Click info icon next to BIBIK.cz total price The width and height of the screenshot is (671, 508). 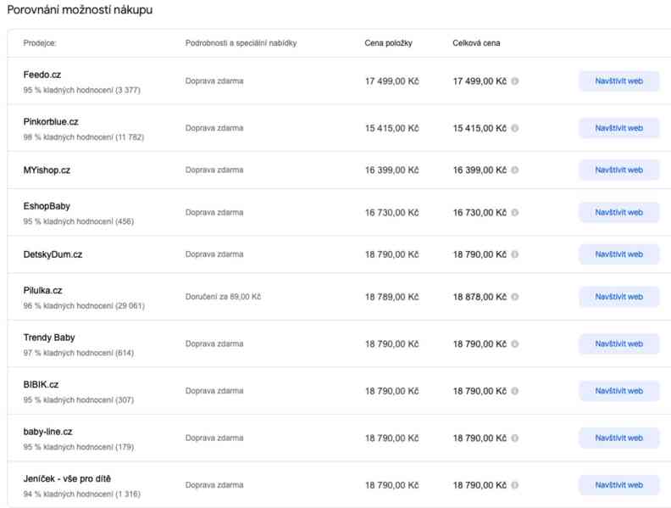point(515,391)
